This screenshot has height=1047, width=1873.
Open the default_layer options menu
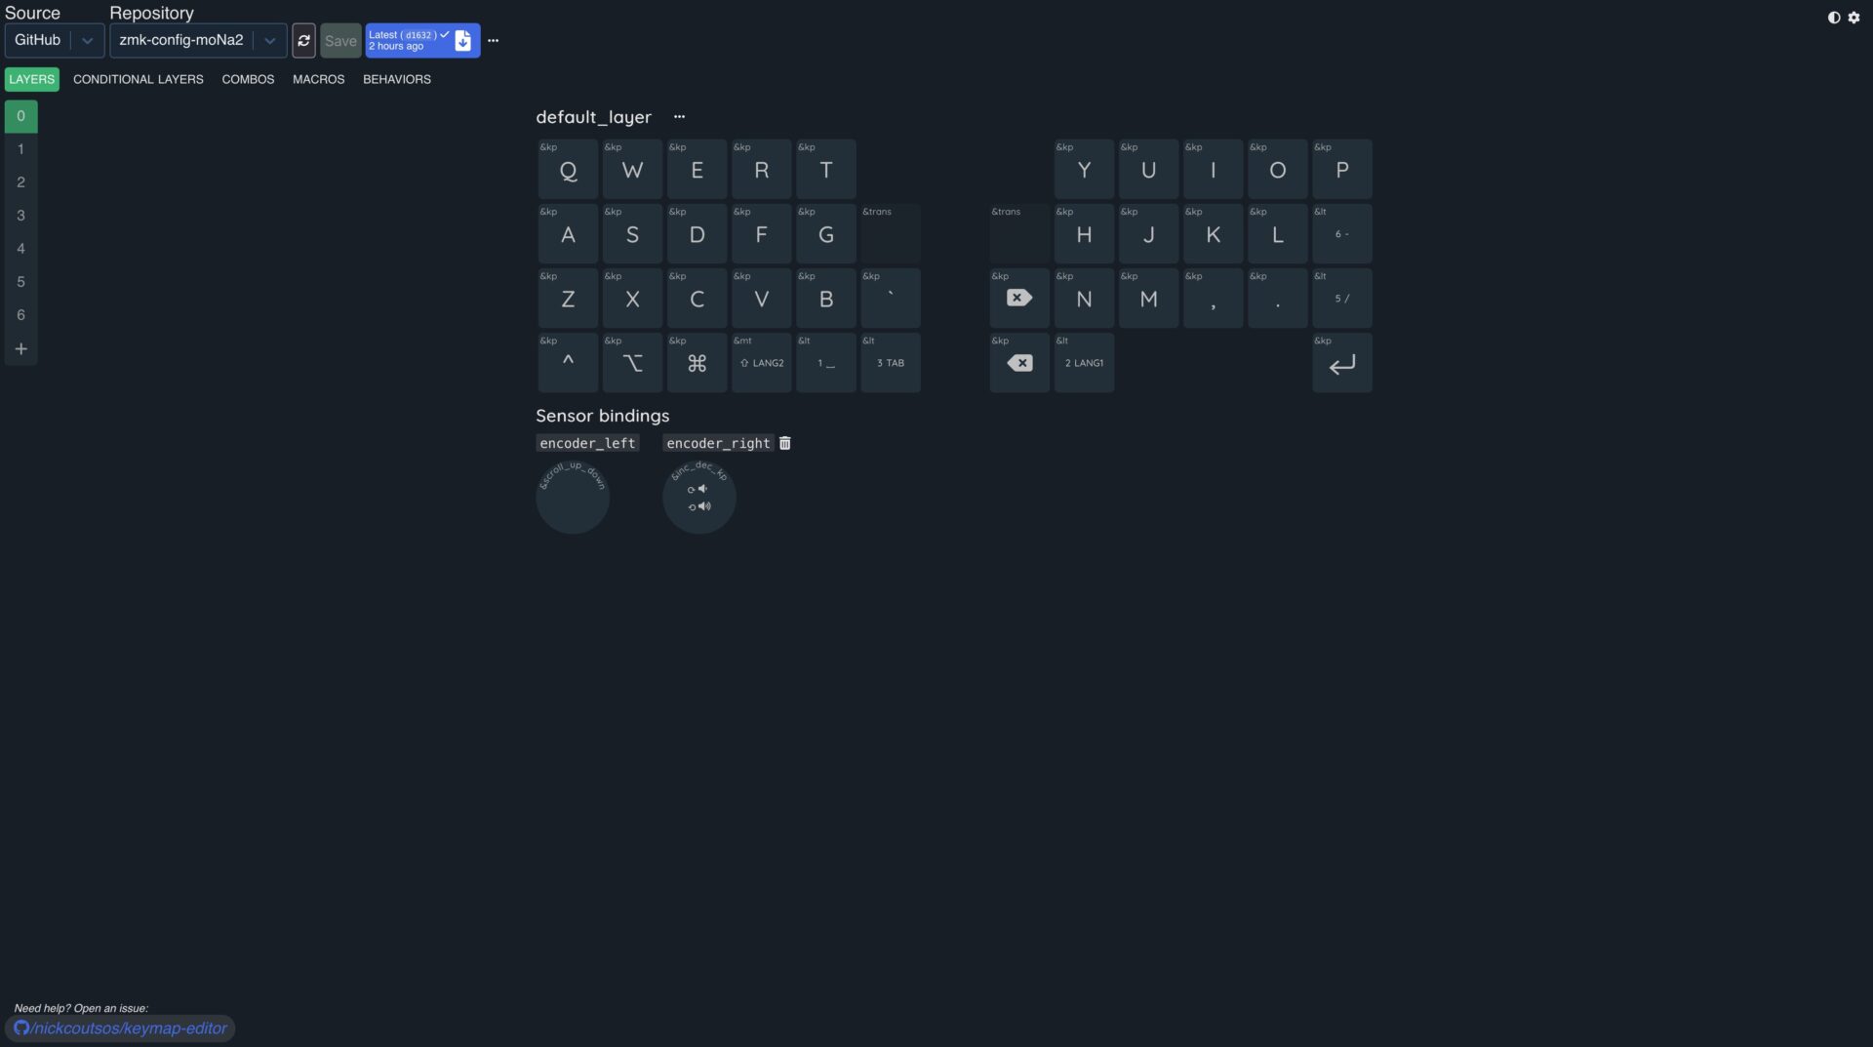tap(679, 116)
